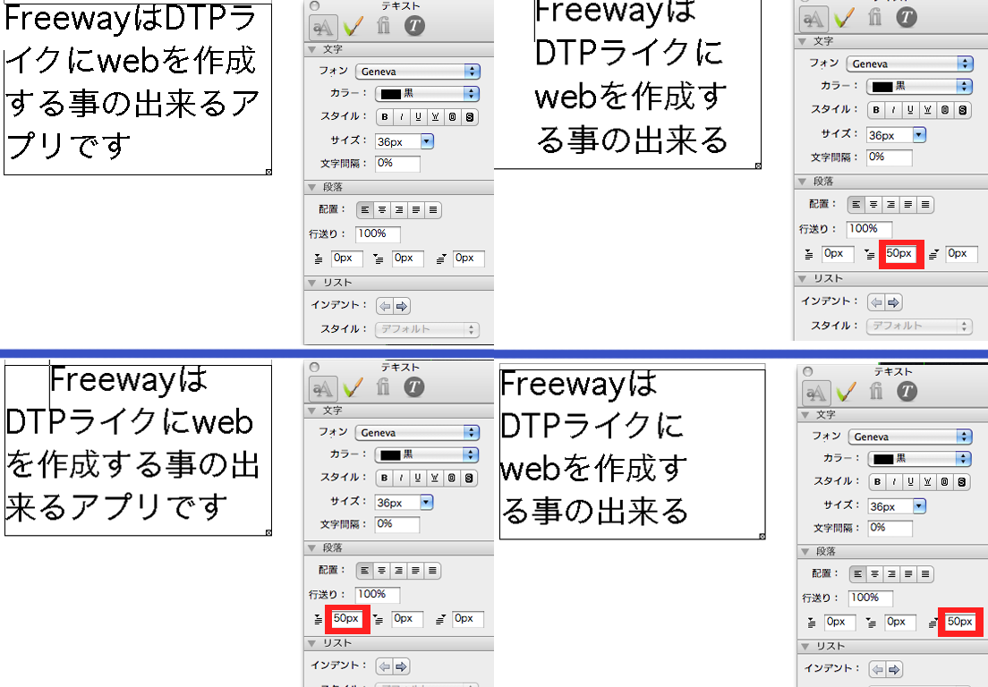Open the circled T tab in upper-right panel
This screenshot has width=988, height=687.
tap(906, 18)
